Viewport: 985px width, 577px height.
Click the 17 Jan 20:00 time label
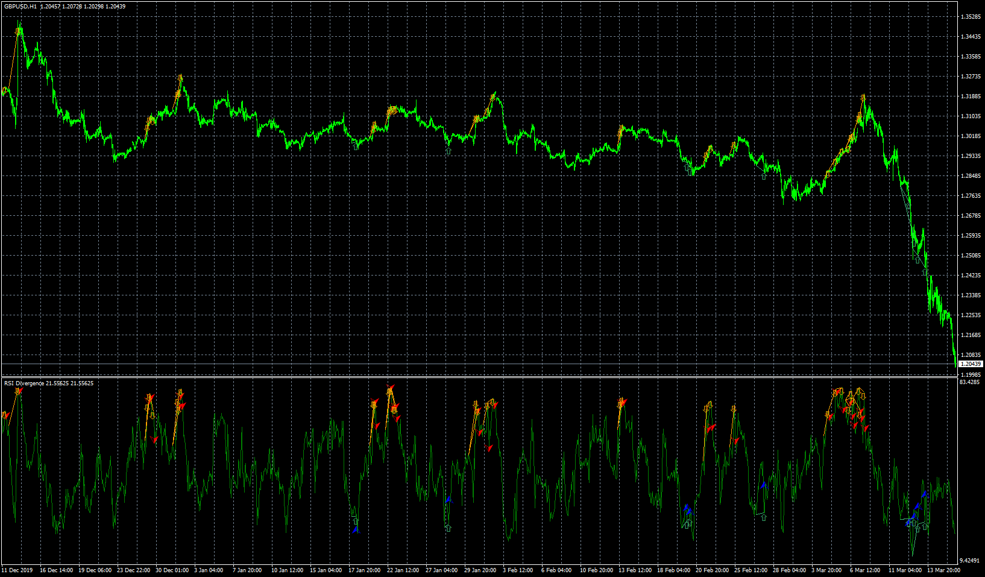pyautogui.click(x=364, y=570)
